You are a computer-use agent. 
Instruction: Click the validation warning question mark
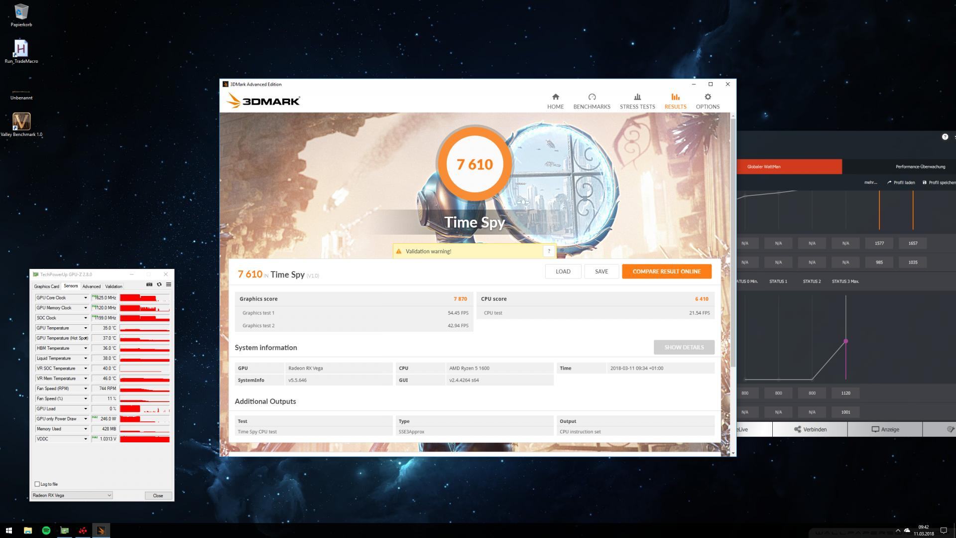pos(549,251)
